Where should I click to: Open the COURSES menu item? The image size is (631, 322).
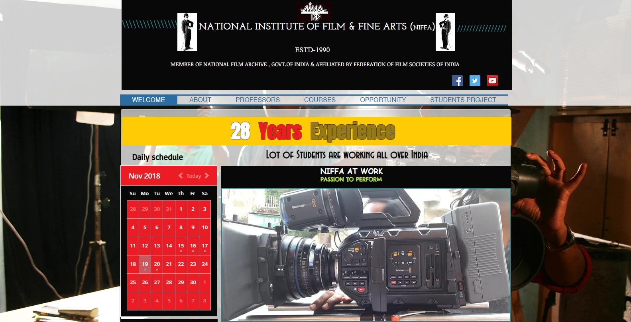(320, 100)
